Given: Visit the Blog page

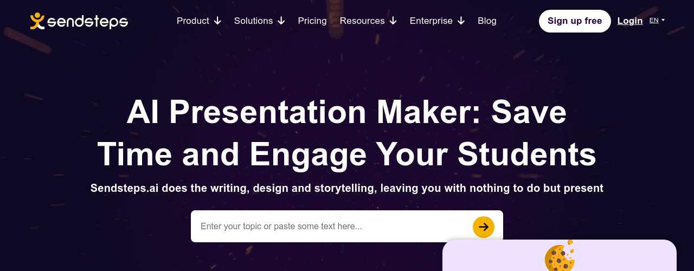Looking at the screenshot, I should point(487,21).
